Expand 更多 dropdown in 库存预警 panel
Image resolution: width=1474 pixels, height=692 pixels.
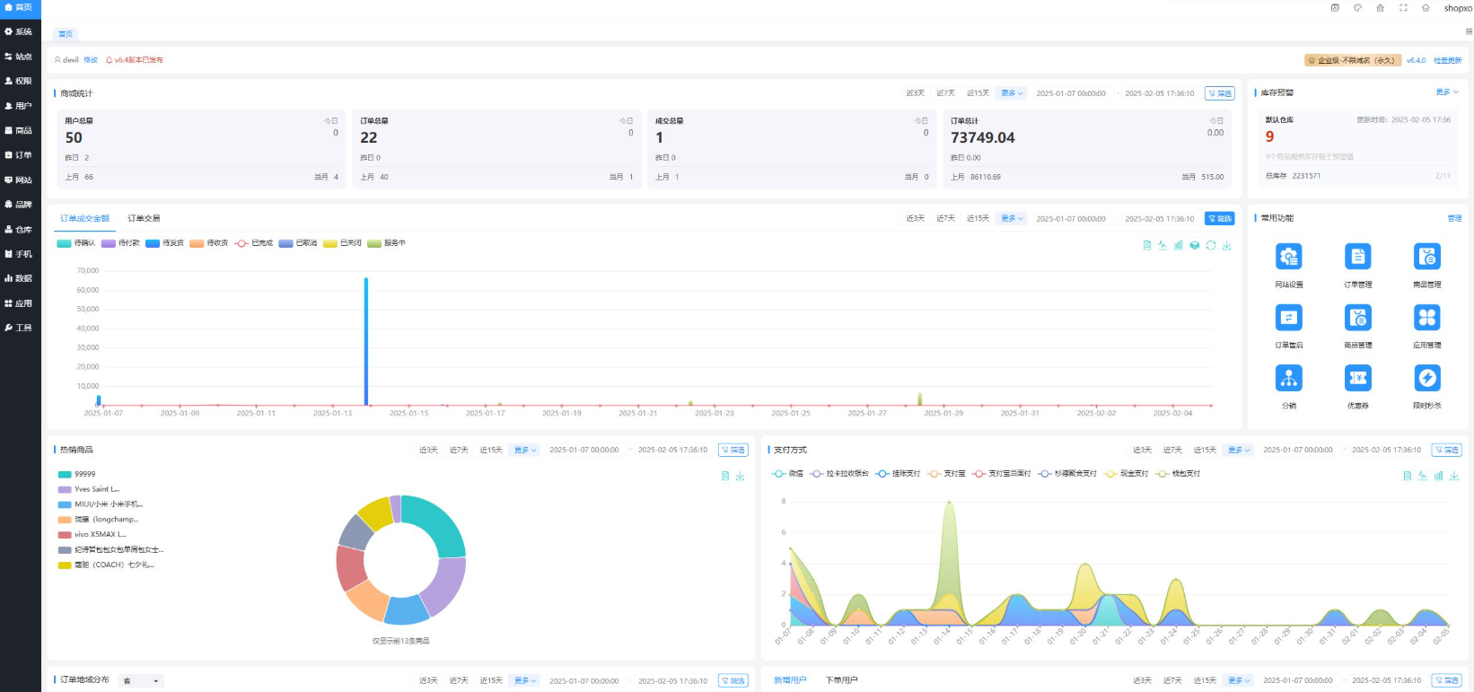[1447, 92]
